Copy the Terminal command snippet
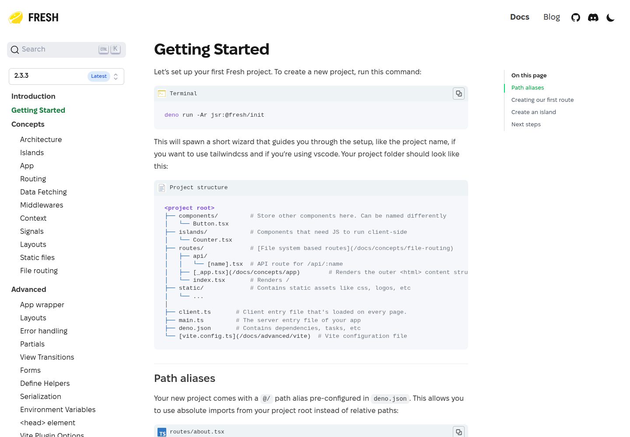 (x=458, y=94)
